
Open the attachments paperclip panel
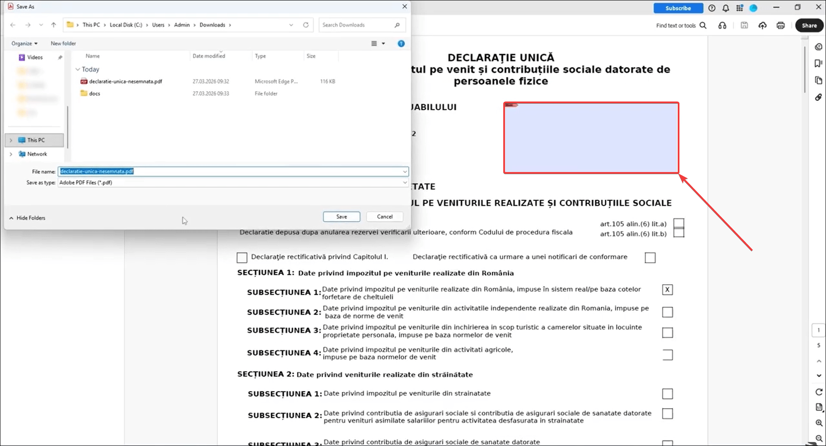coord(818,97)
